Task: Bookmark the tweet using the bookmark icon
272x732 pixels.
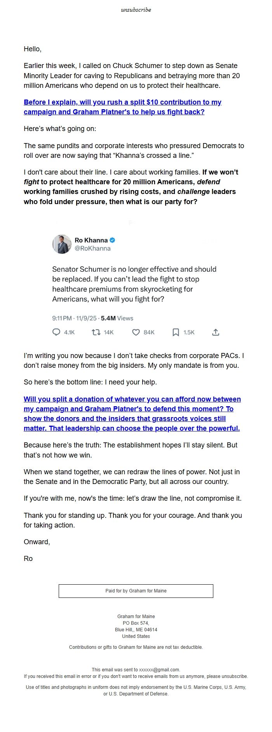Action: (176, 332)
